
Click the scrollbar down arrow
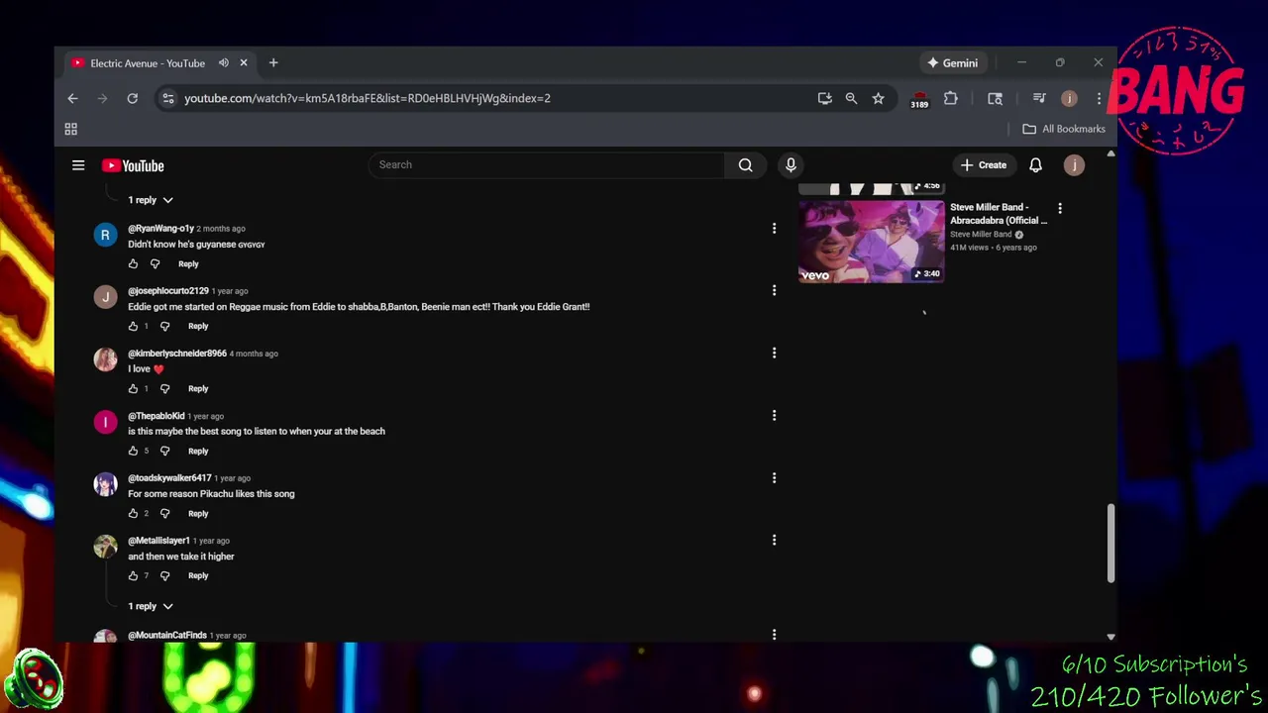coord(1110,637)
